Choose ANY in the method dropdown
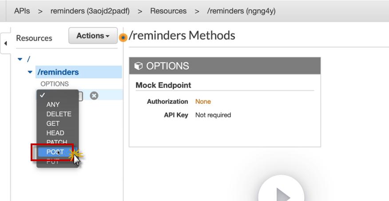The height and width of the screenshot is (201, 389). 53,104
